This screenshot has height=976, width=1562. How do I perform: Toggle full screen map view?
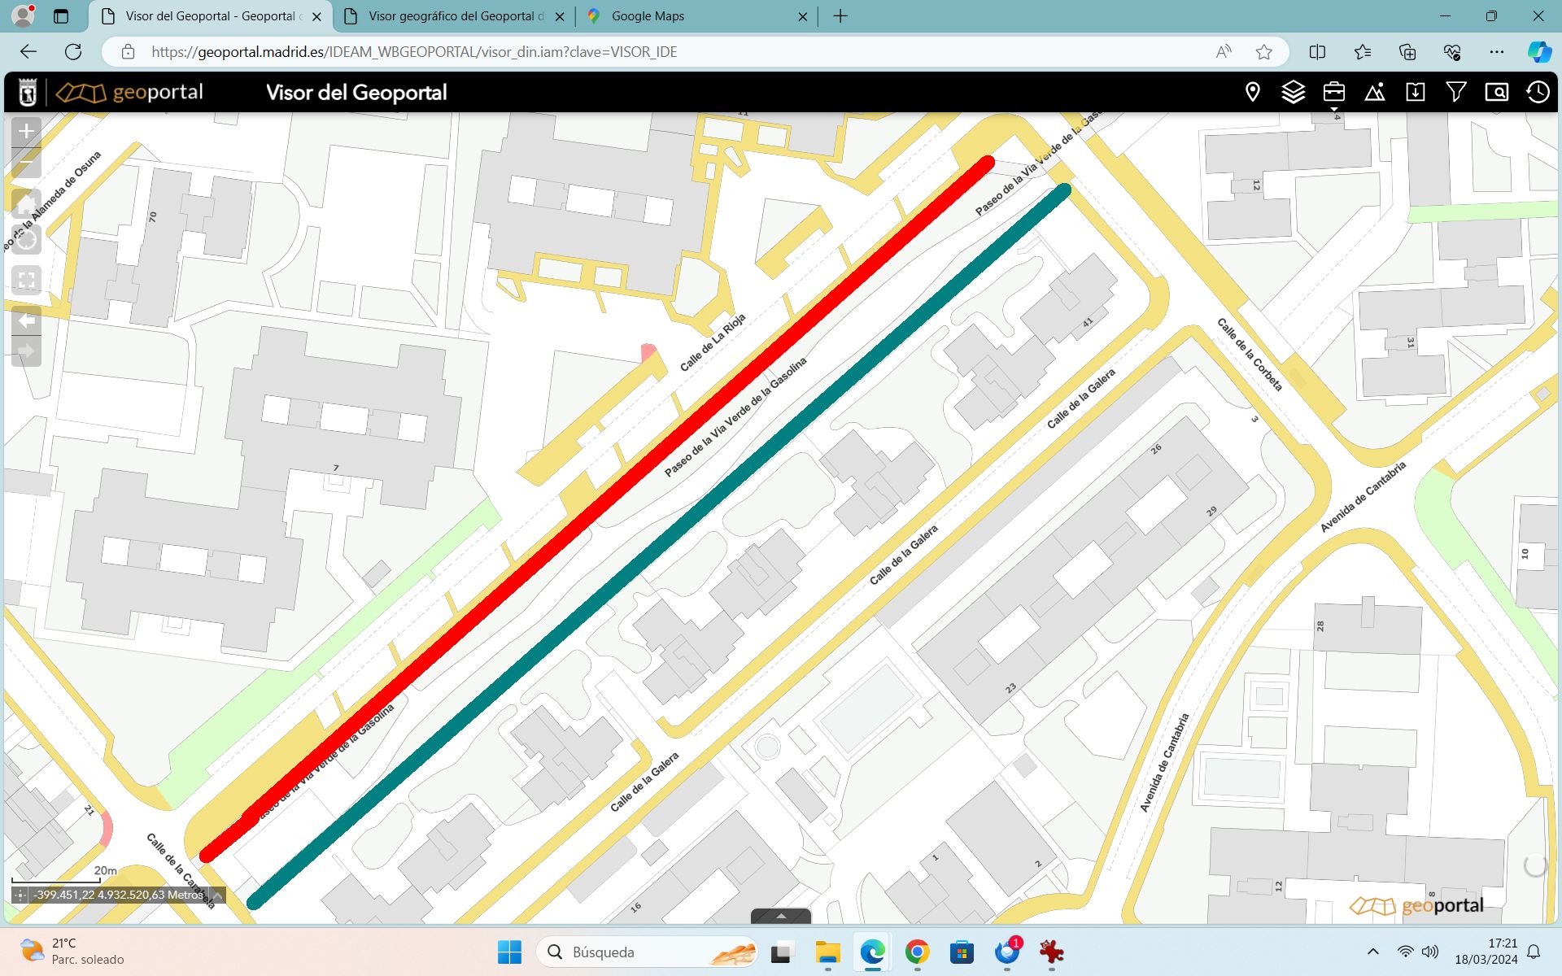coord(26,281)
